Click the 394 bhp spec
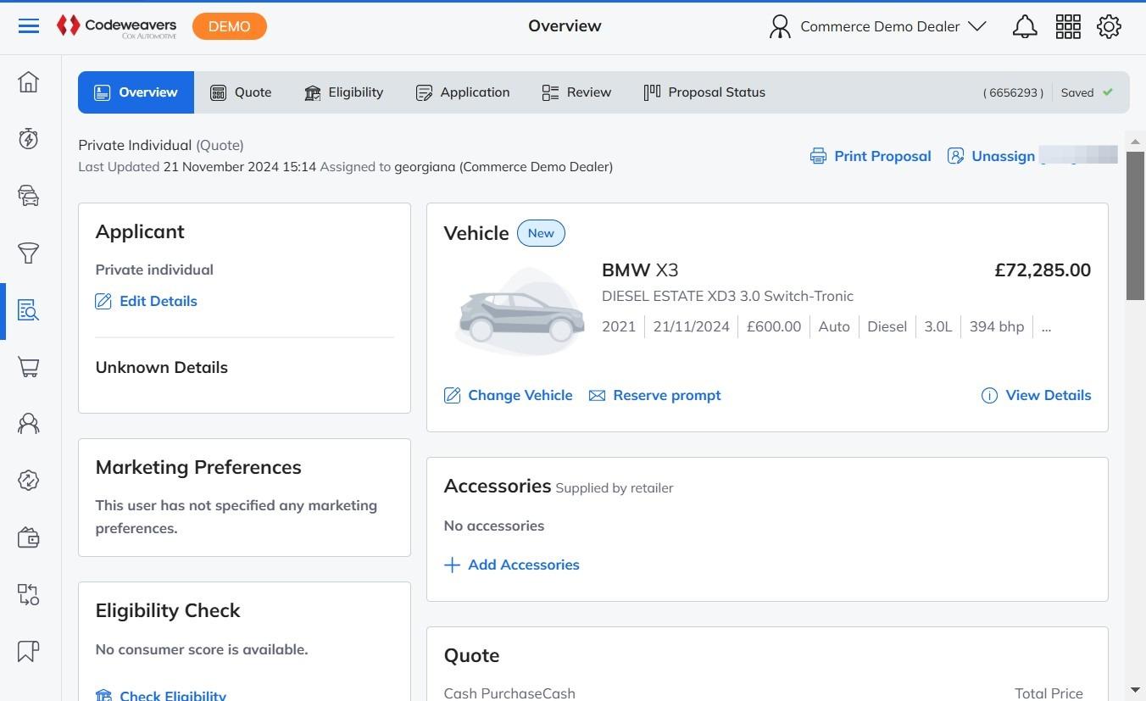This screenshot has height=701, width=1146. point(997,327)
